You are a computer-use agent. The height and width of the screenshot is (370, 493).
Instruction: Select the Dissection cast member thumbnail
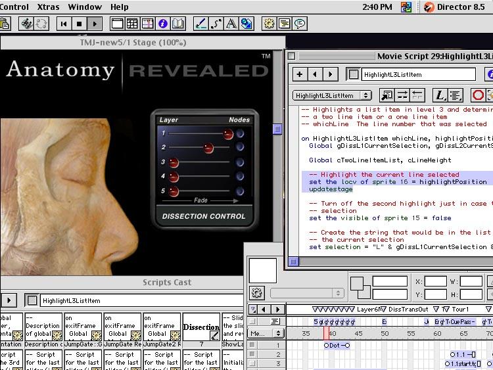(201, 327)
